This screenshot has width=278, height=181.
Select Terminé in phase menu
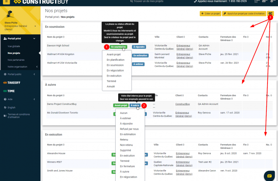[x=111, y=81]
